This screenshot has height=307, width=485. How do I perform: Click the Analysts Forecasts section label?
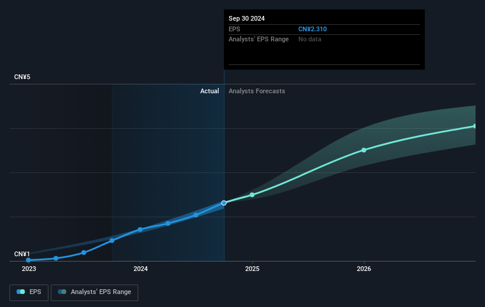point(257,91)
